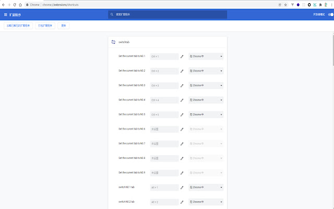
Task: Click the Alt + 1 shortcut field
Action: point(164,188)
